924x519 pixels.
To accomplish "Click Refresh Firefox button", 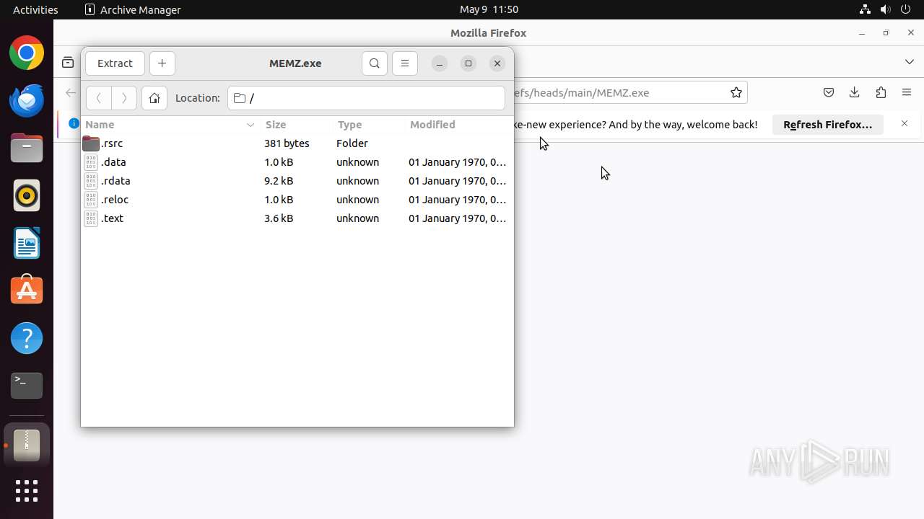I will 828,125.
